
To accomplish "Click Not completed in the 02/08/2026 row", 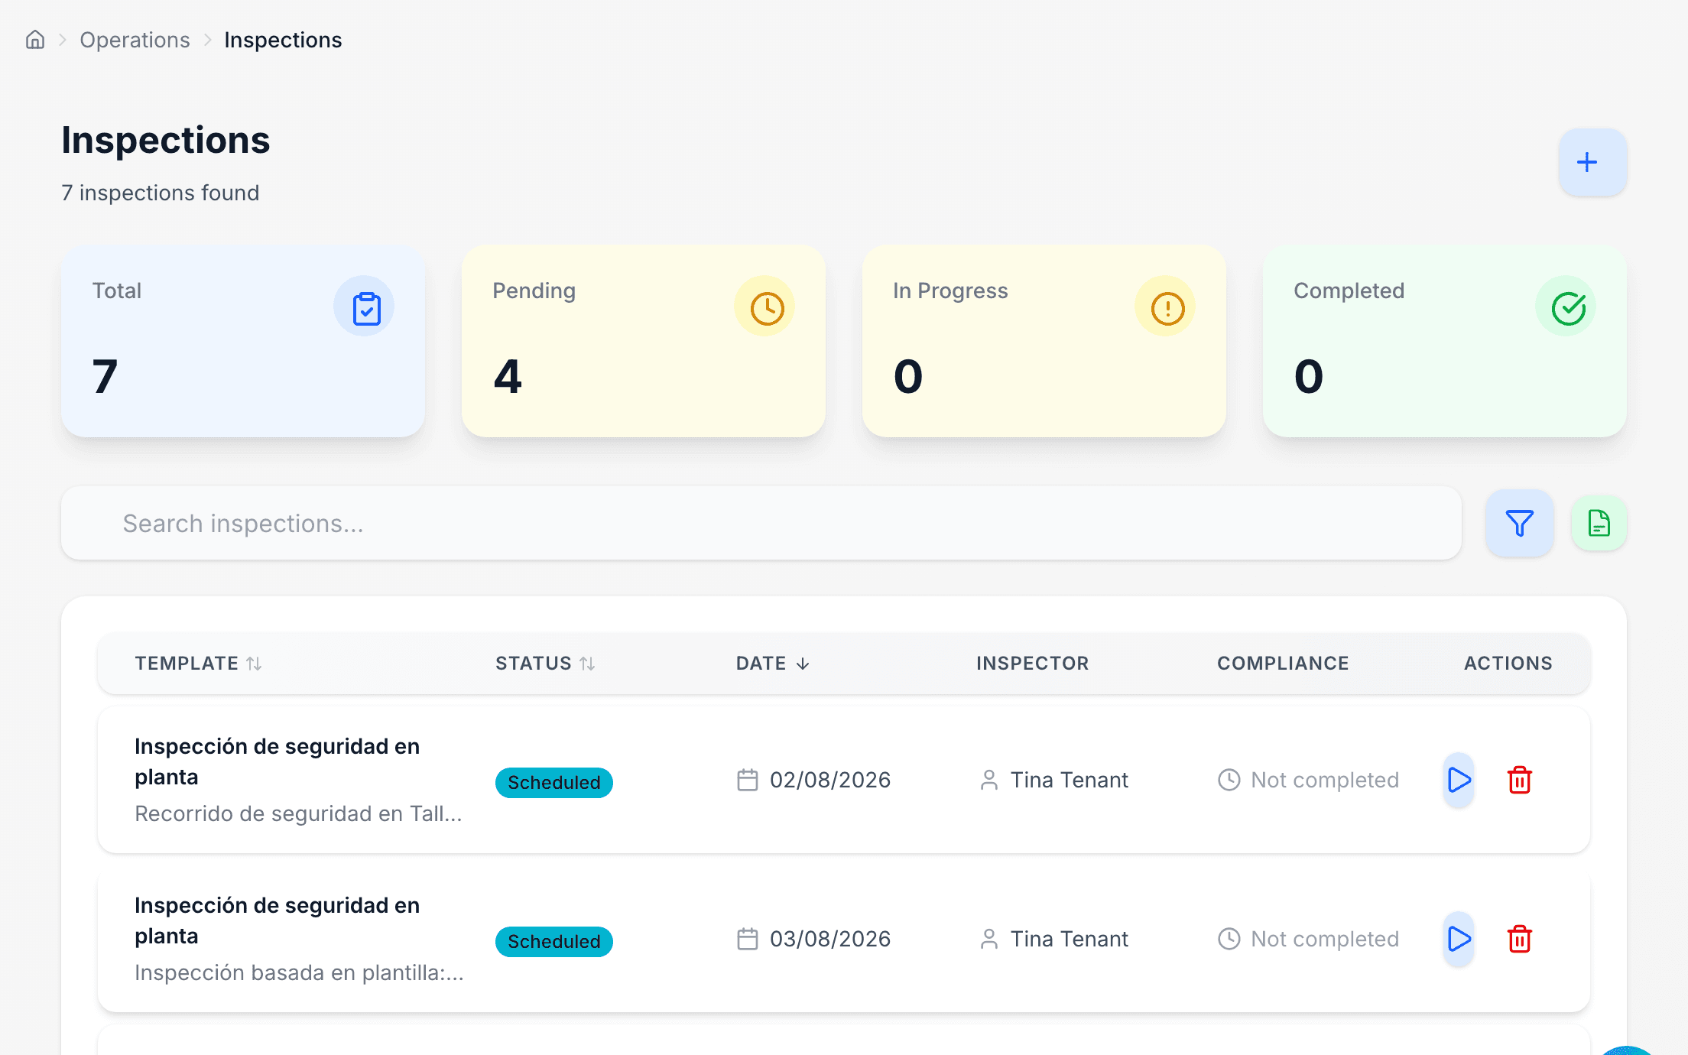I will [x=1325, y=780].
